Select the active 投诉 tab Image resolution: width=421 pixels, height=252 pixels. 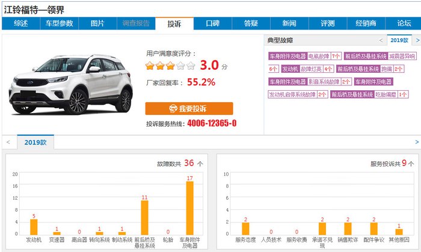pos(174,23)
